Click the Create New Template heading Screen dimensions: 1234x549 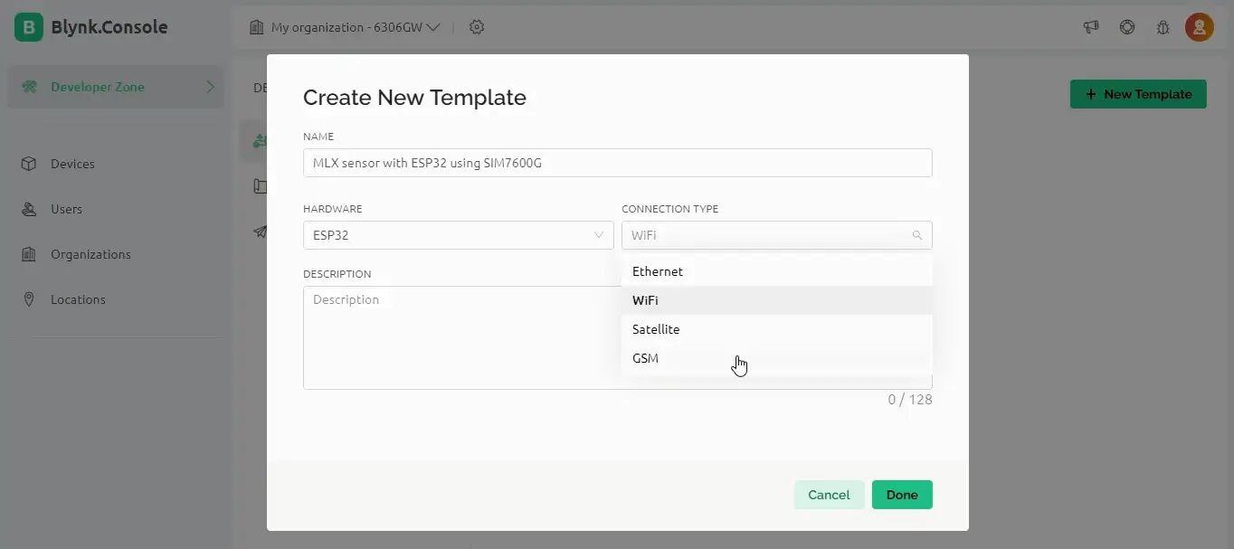point(414,98)
